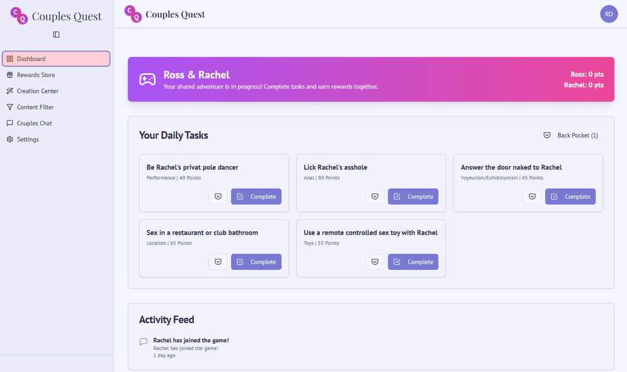Toggle the heart on the restaurant bathroom task
The image size is (627, 372).
[x=218, y=262]
